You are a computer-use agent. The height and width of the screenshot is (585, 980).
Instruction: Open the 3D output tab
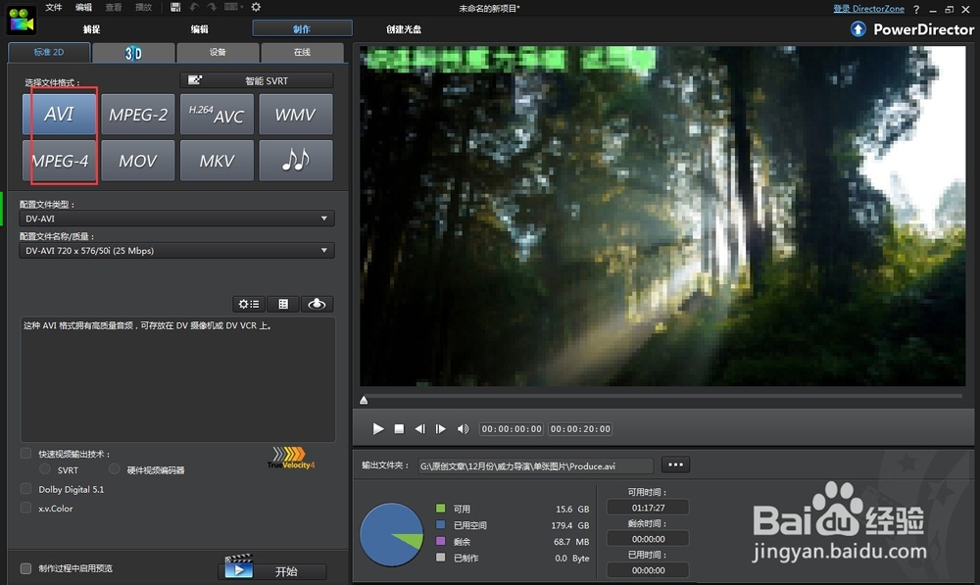click(x=133, y=53)
